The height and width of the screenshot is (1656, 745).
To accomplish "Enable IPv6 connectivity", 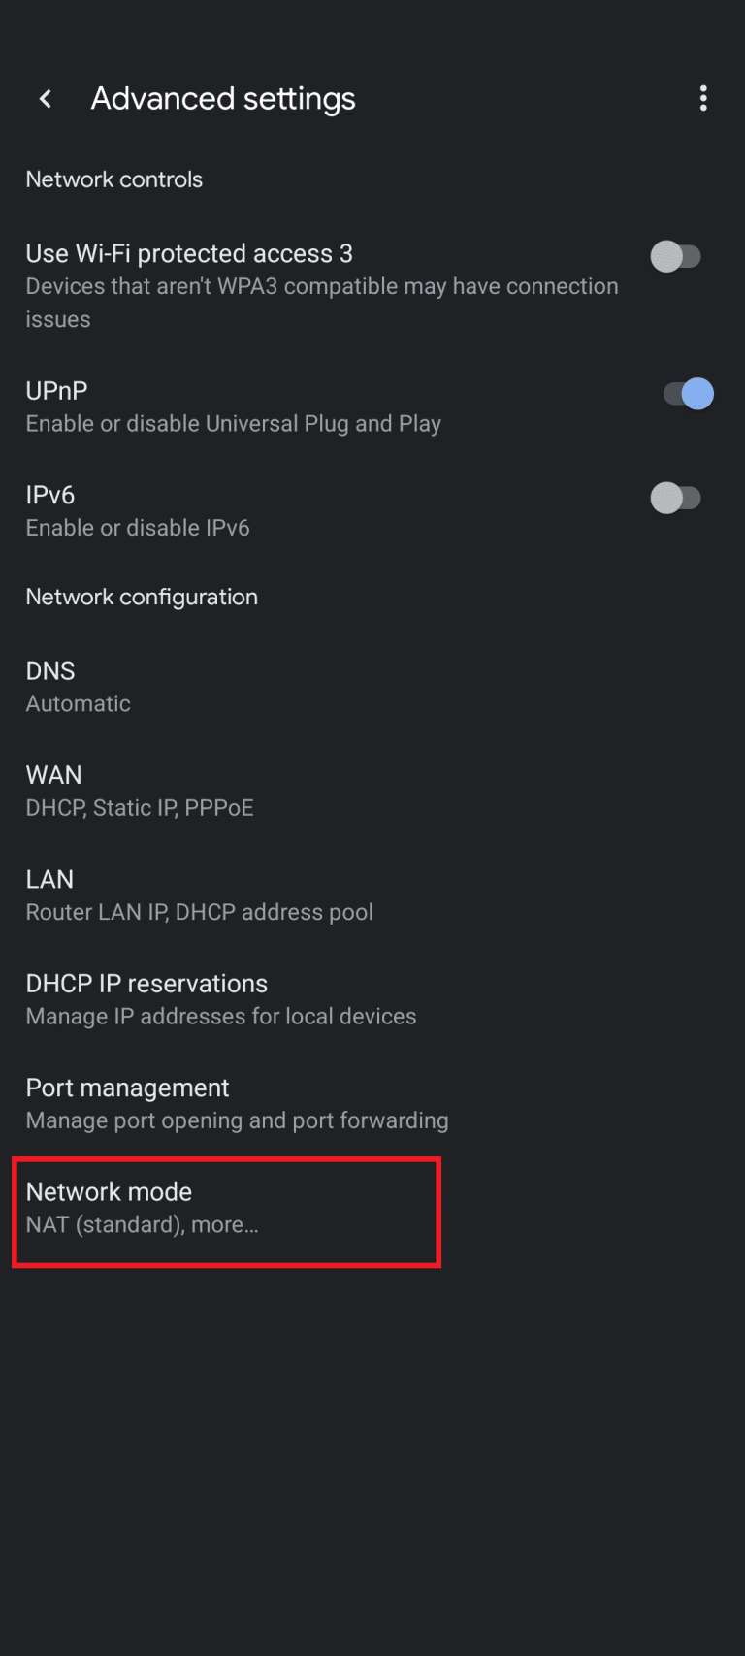I will [x=676, y=498].
